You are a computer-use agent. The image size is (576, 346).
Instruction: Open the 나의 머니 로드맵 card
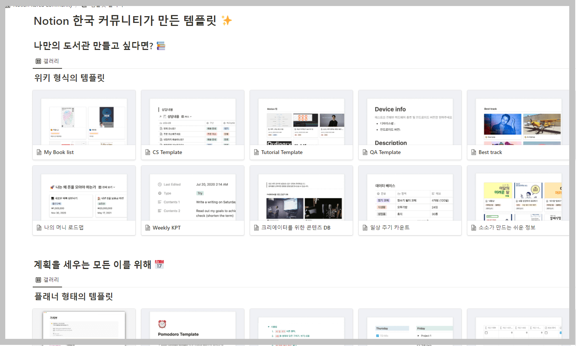pos(84,201)
